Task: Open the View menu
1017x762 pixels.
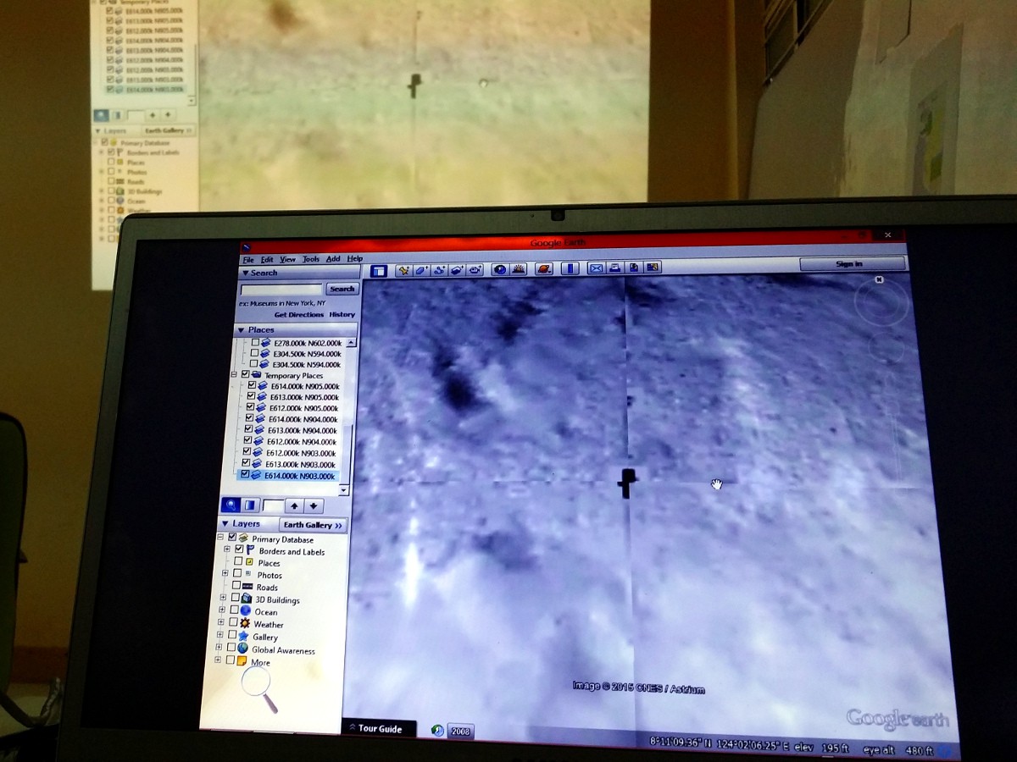Action: 288,259
